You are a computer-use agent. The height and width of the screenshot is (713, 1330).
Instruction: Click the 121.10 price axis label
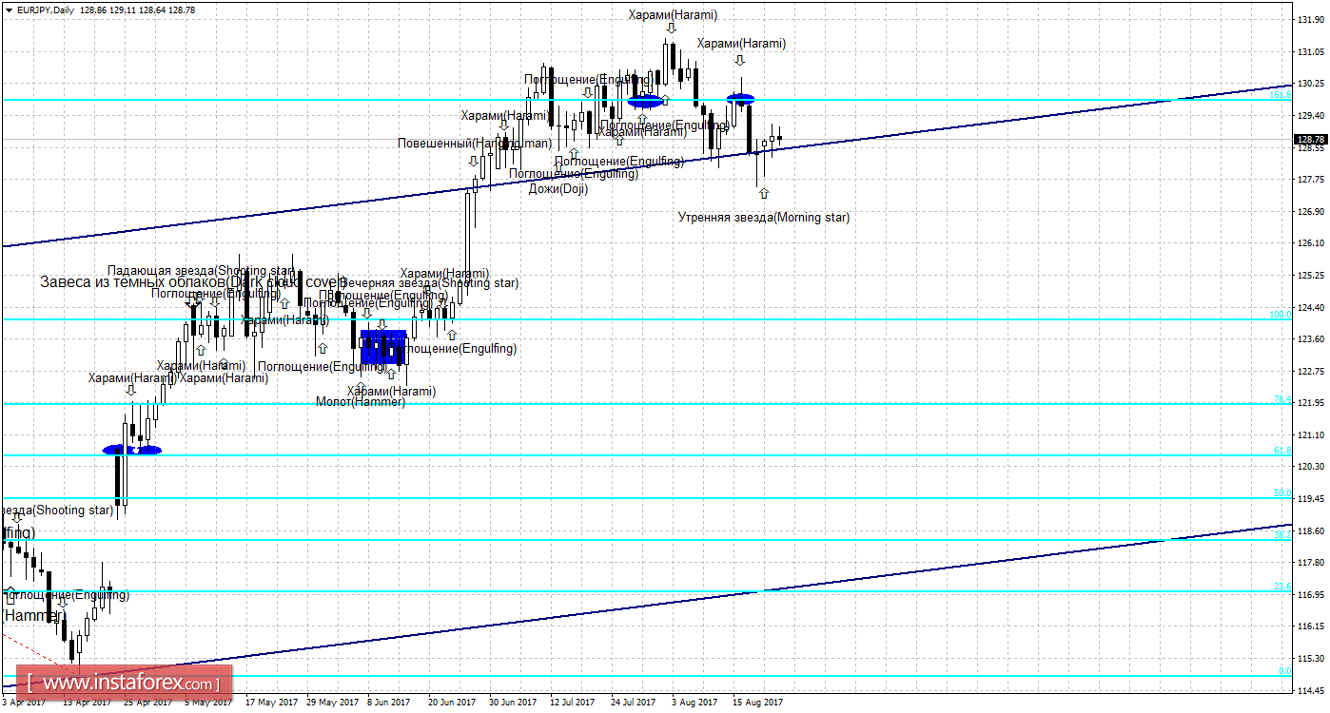1312,434
